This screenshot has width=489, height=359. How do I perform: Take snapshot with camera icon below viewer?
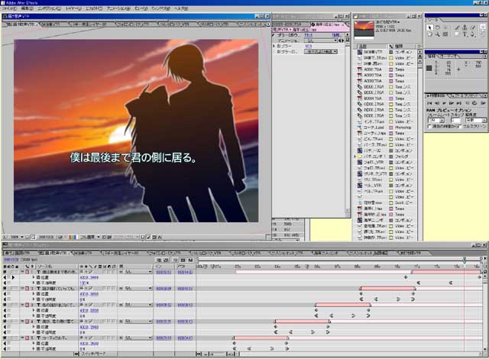[x=60, y=237]
